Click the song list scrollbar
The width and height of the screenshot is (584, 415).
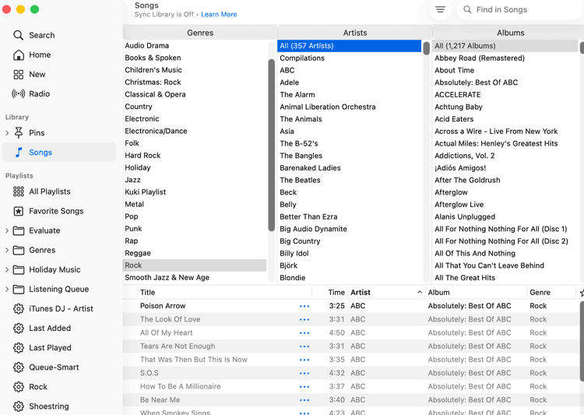(x=582, y=341)
